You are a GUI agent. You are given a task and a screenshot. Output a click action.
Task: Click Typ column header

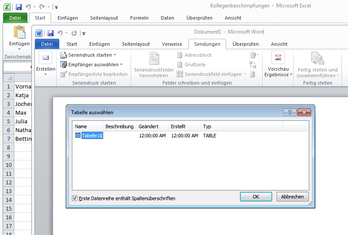tap(241, 126)
